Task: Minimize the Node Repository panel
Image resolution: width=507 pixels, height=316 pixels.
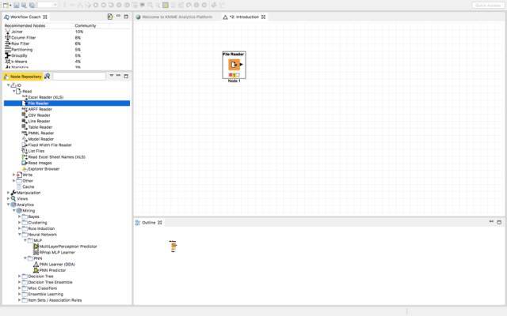Action: point(118,76)
